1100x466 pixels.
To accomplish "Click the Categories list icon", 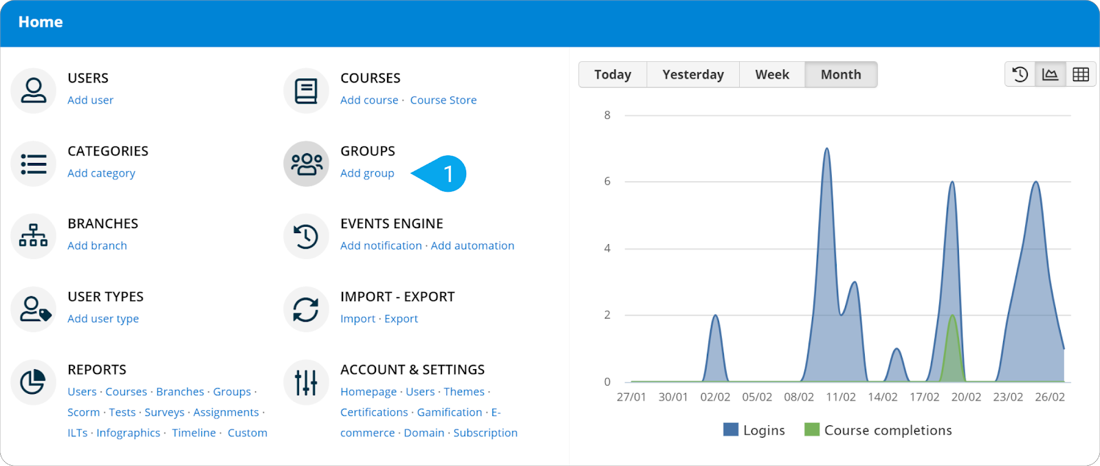I will click(x=33, y=164).
